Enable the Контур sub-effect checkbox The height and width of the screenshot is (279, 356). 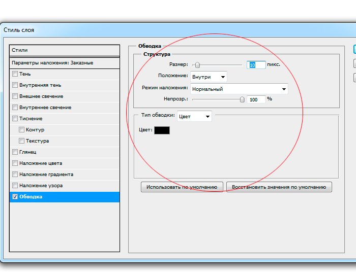[21, 130]
